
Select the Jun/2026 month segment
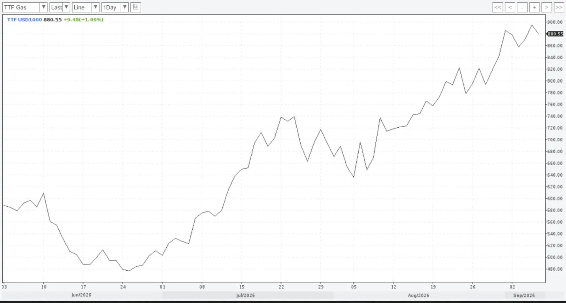82,295
